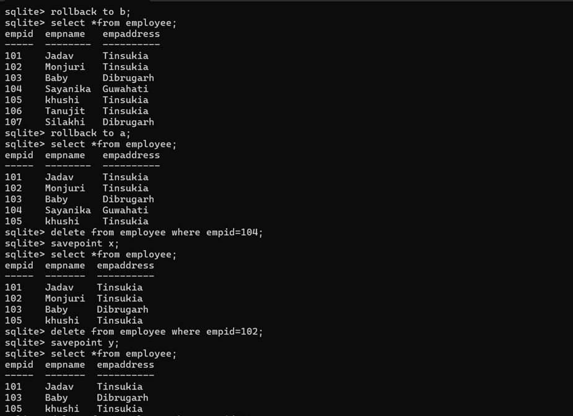The image size is (573, 416).
Task: Click the first 'empaddress' column header
Action: [131, 34]
